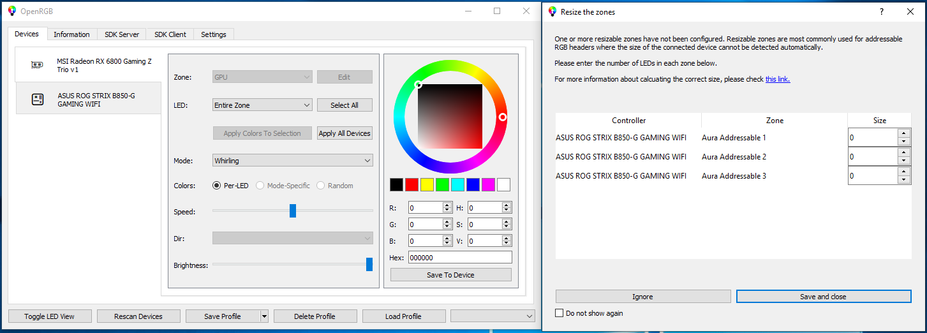Open the LED dropdown showing Entire Zone
The height and width of the screenshot is (333, 927).
[x=262, y=105]
